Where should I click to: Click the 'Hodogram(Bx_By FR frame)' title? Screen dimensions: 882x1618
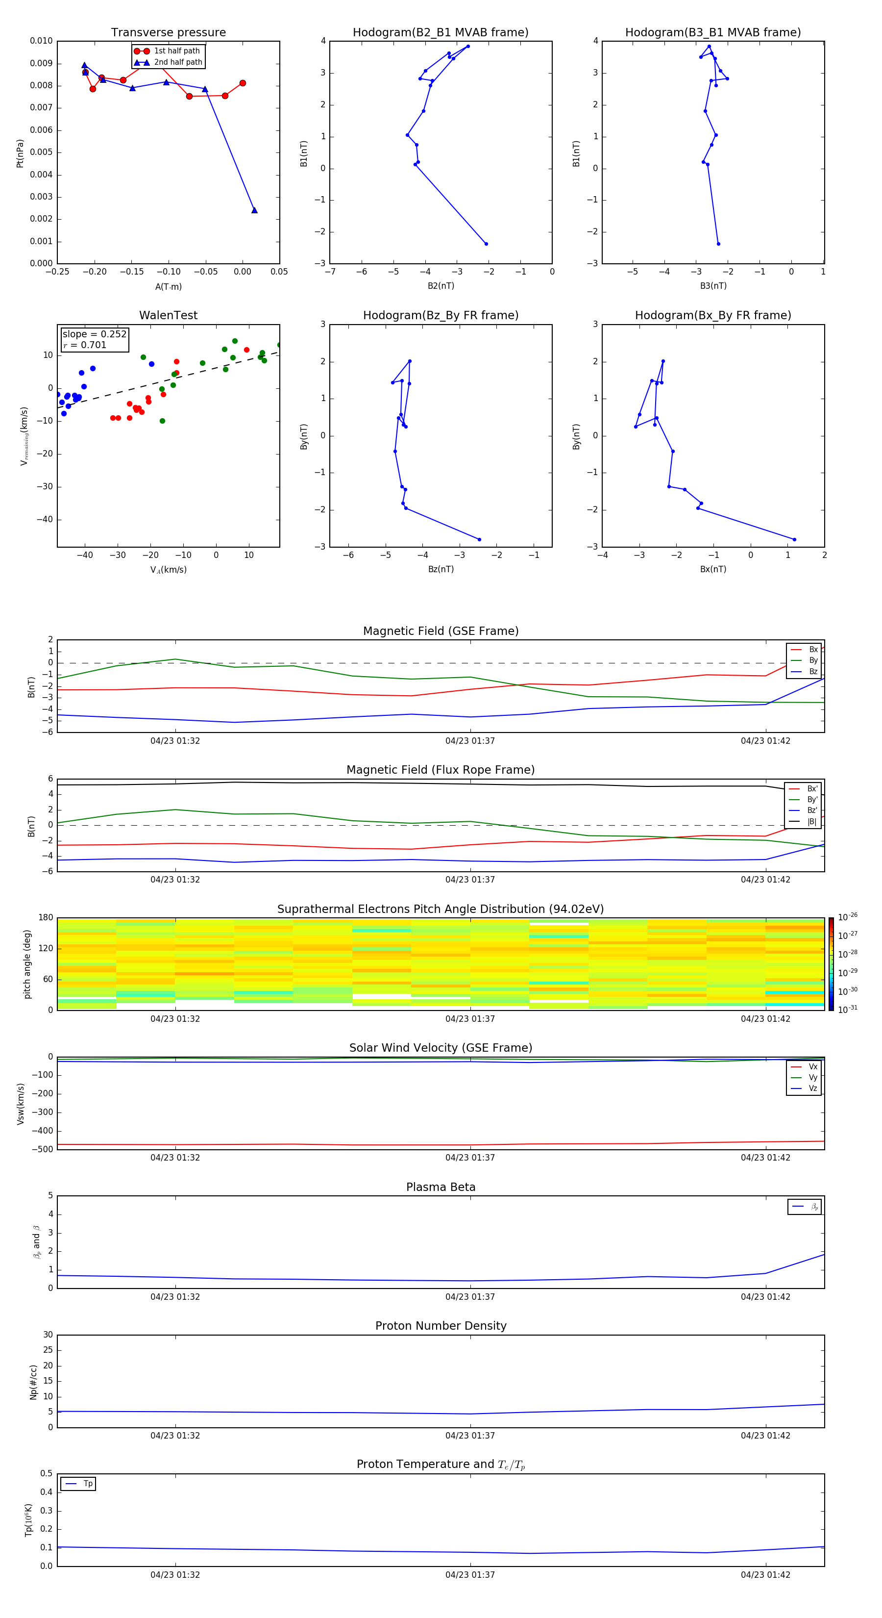713,315
